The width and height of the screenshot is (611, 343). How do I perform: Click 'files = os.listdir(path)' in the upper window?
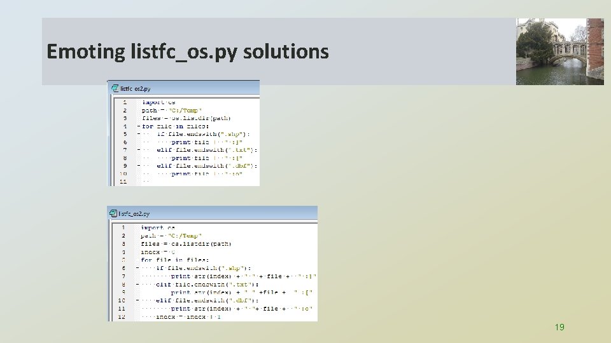coord(186,118)
